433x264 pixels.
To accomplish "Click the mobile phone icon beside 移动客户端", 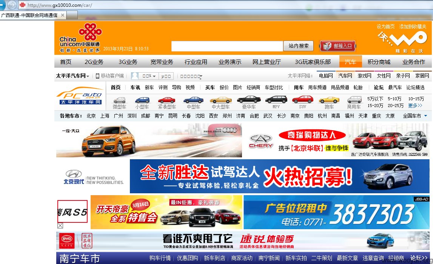I will tap(97, 76).
